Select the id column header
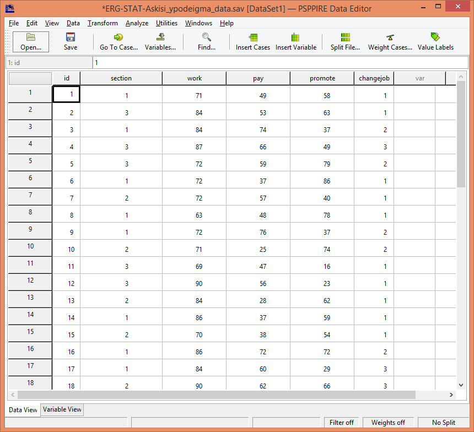Screen dimensions: 474x432 click(x=67, y=78)
